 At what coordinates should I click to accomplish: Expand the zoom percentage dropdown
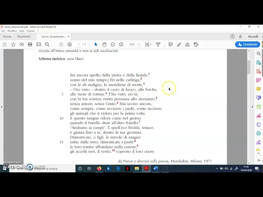coord(139,44)
